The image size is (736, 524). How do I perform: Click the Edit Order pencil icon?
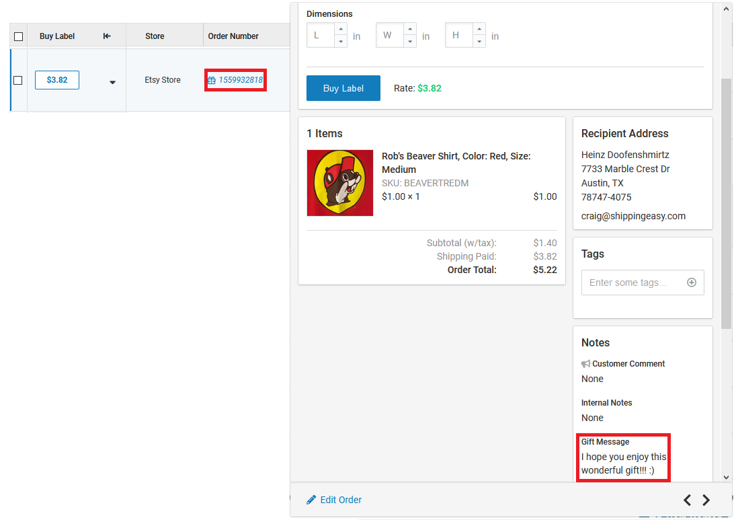310,500
